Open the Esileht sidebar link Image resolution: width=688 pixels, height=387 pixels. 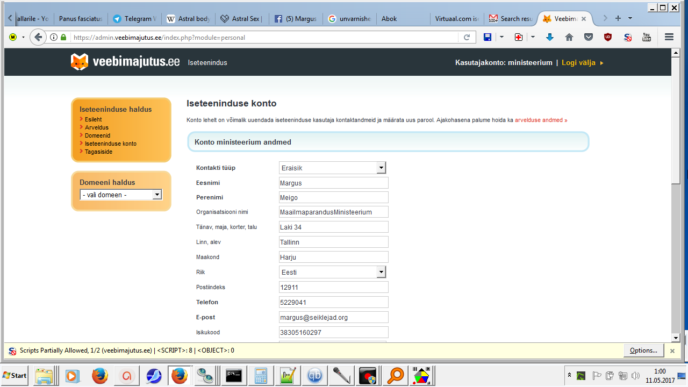93,119
